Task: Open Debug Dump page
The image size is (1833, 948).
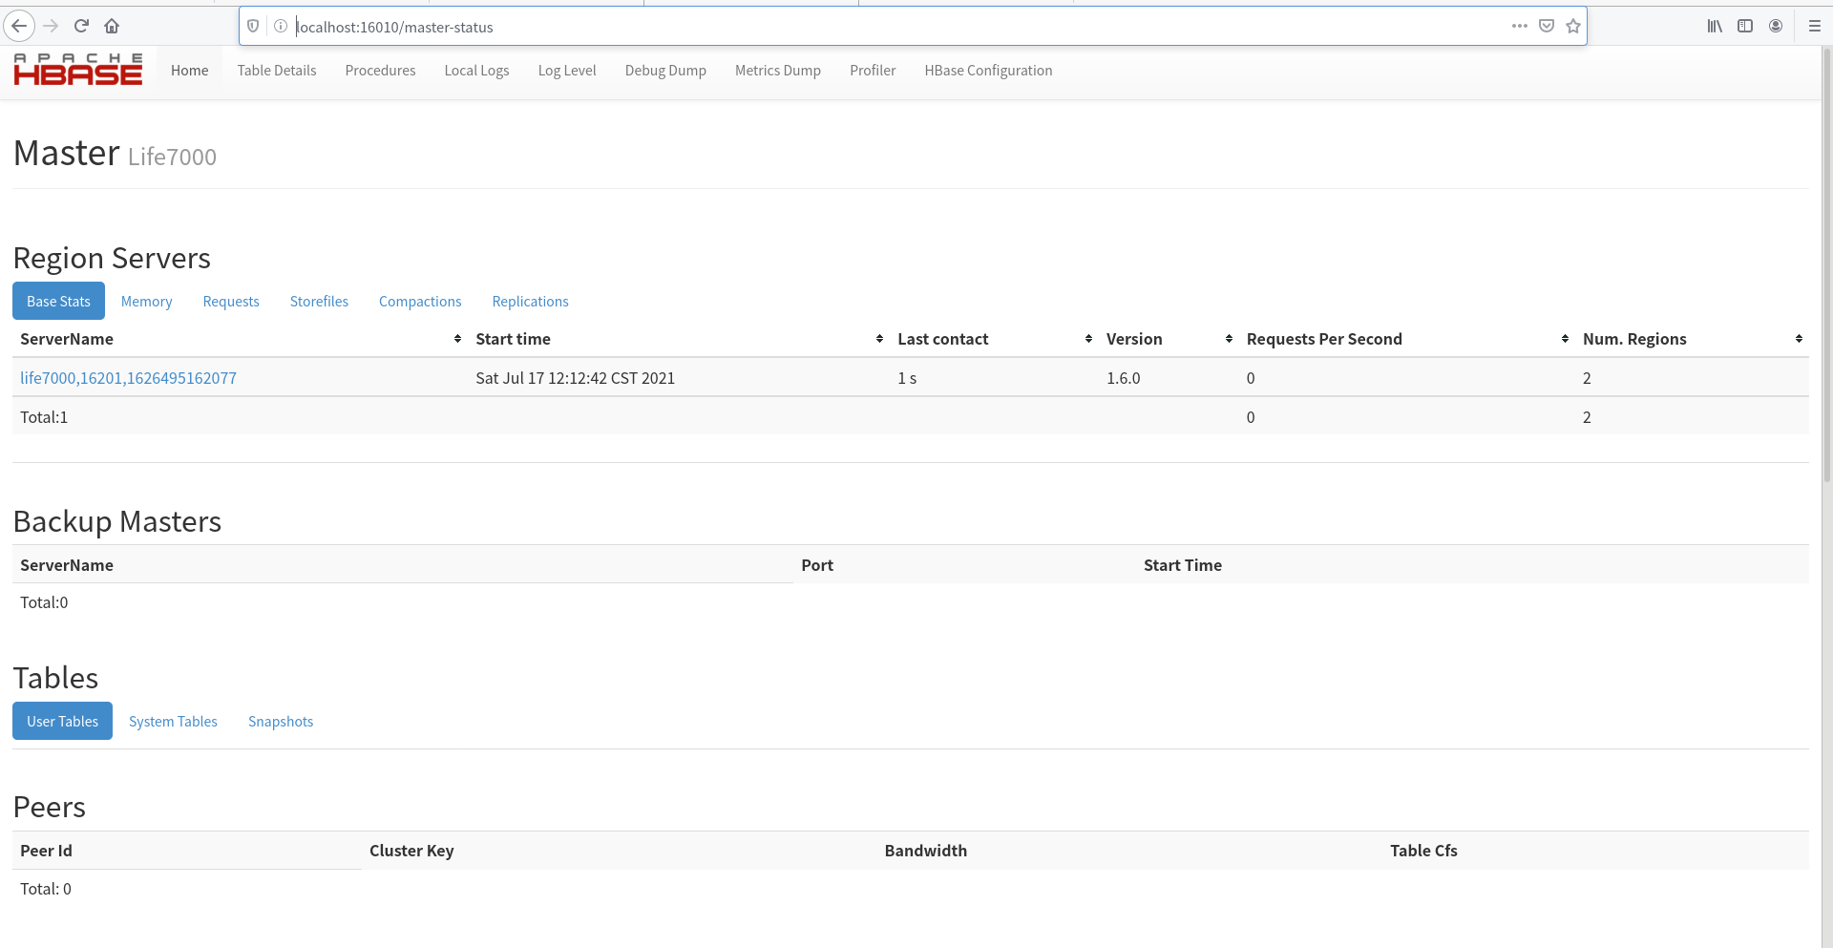Action: (x=665, y=71)
